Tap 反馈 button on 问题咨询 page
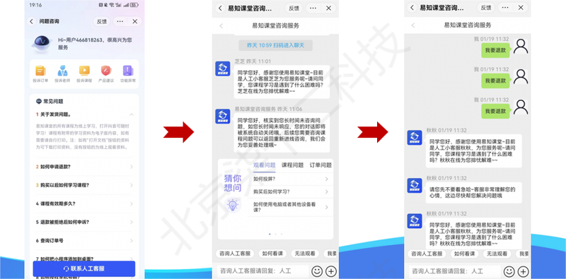The width and height of the screenshot is (566, 279). point(102,21)
